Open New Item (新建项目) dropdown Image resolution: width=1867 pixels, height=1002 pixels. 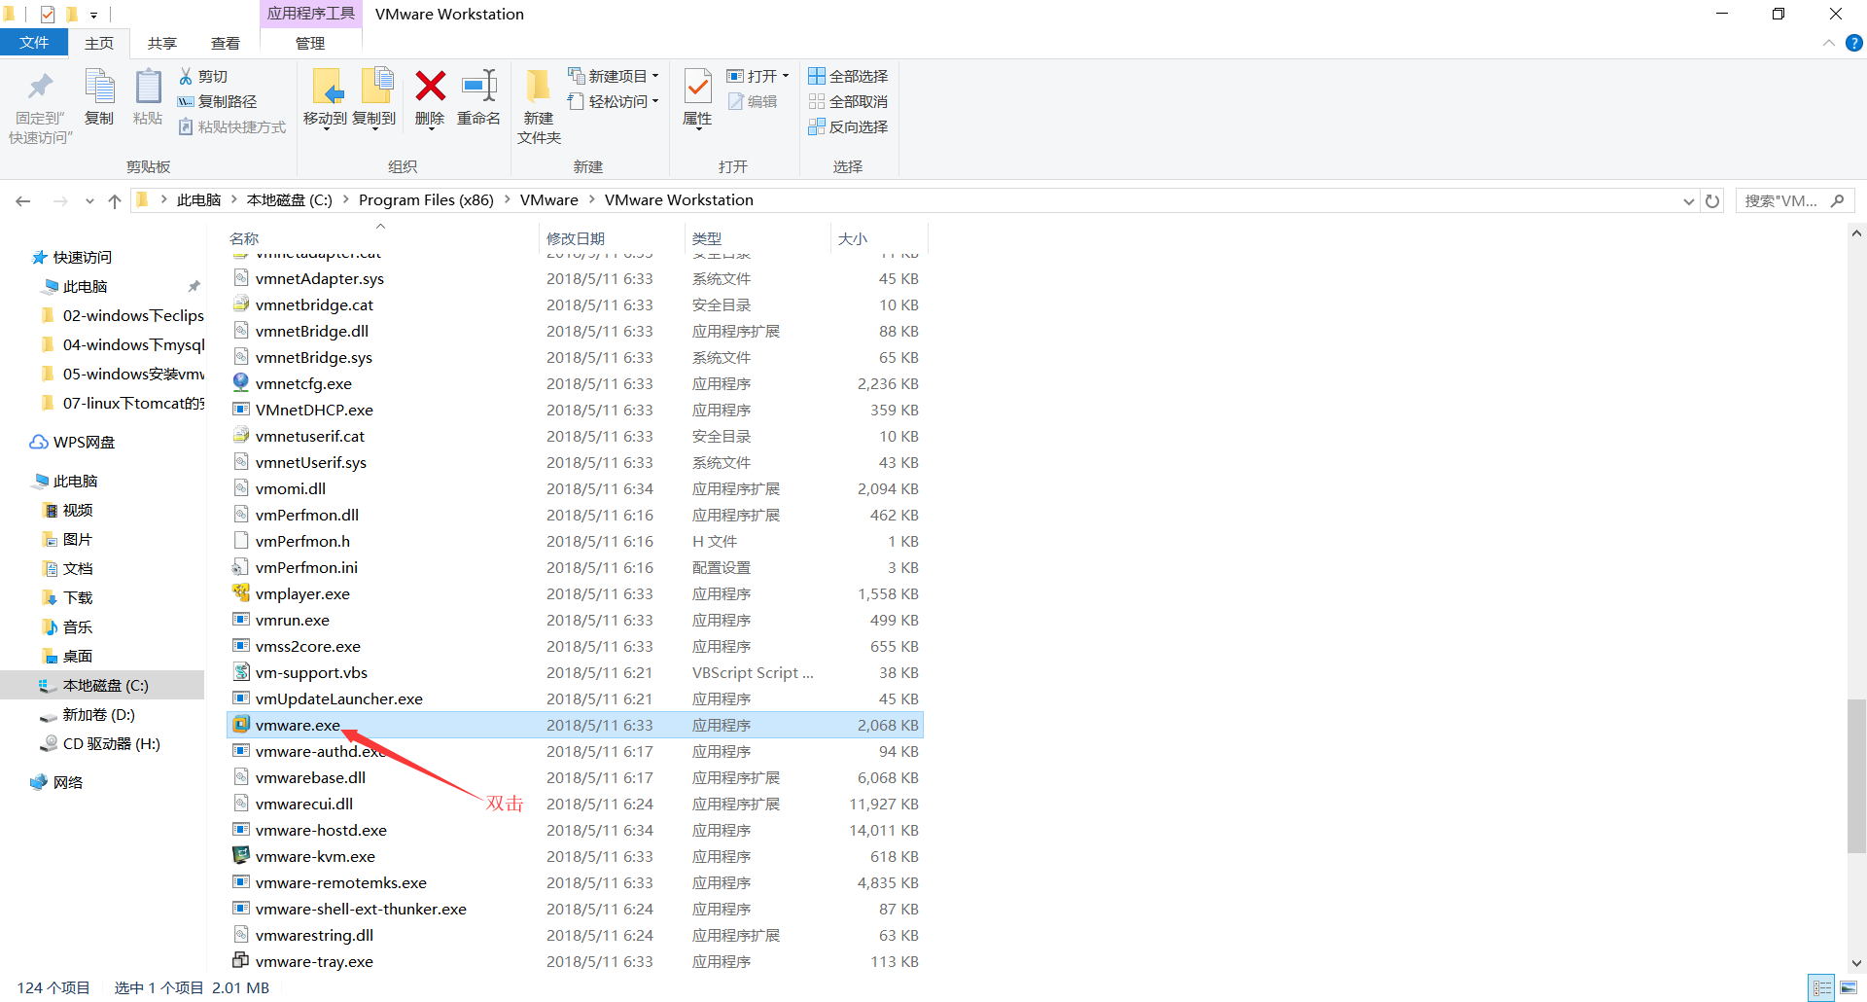click(x=615, y=76)
